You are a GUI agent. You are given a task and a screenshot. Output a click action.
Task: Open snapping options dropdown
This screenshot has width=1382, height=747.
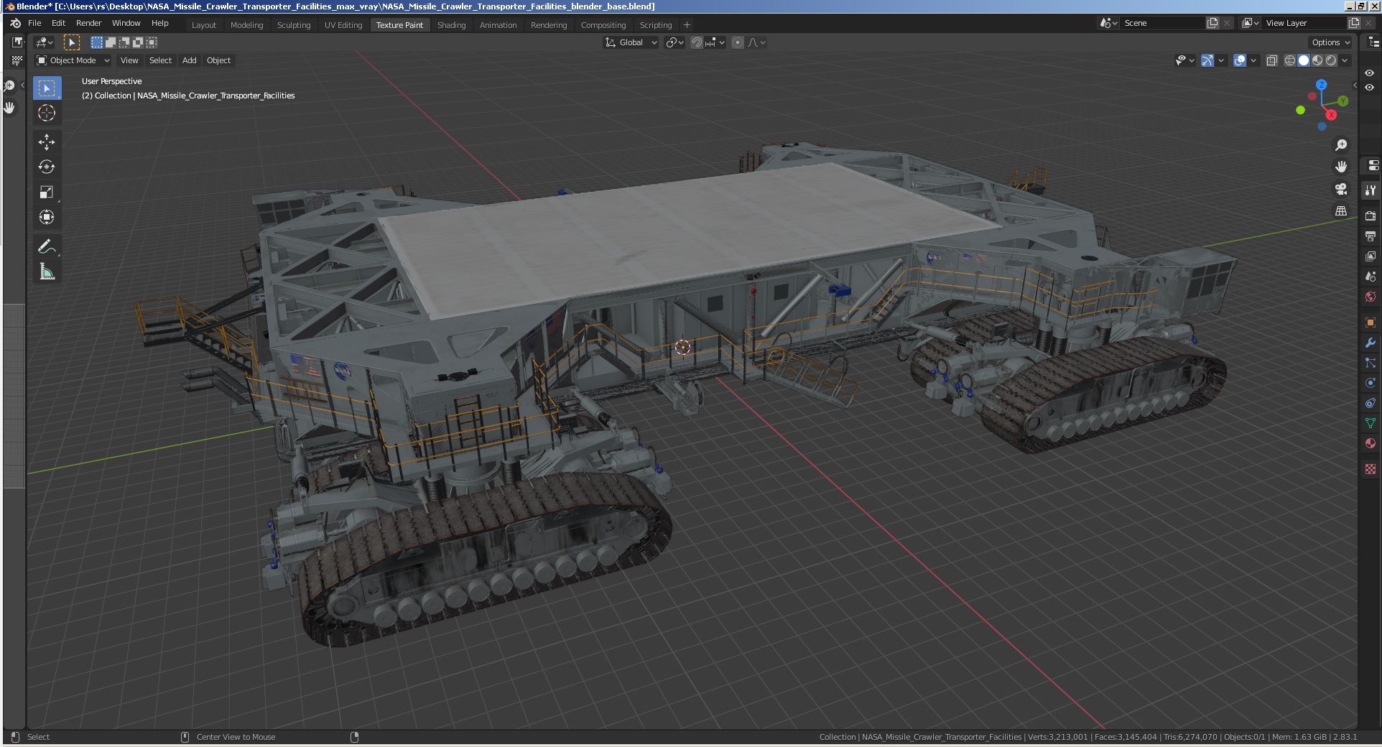click(x=715, y=42)
